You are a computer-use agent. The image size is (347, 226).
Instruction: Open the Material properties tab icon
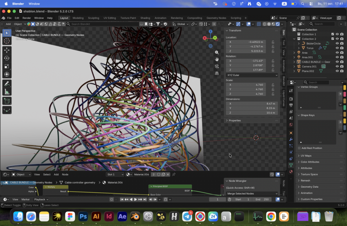pos(291,172)
